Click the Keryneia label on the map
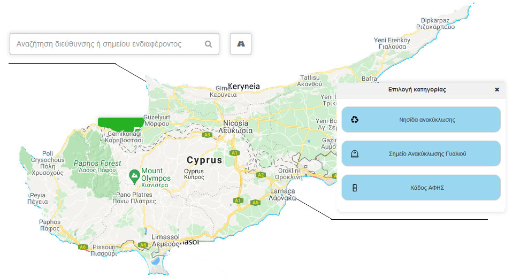Screen dimensions: 520x278 click(243, 86)
